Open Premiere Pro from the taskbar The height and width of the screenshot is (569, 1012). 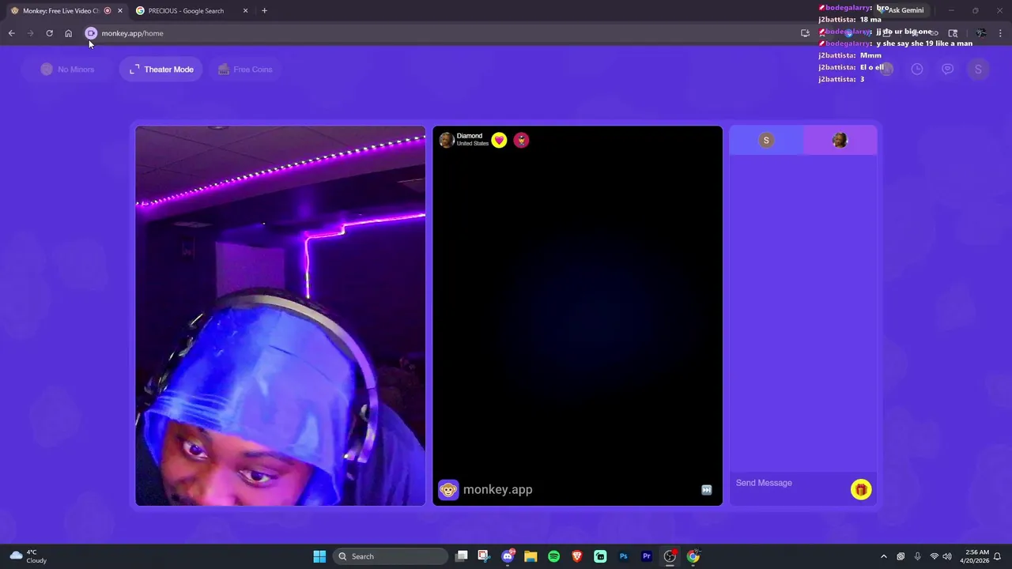(x=647, y=556)
